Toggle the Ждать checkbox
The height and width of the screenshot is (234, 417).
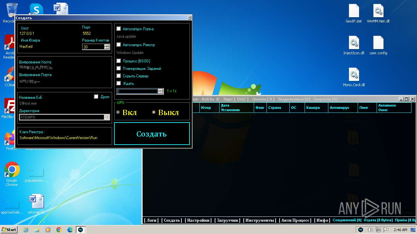(119, 83)
